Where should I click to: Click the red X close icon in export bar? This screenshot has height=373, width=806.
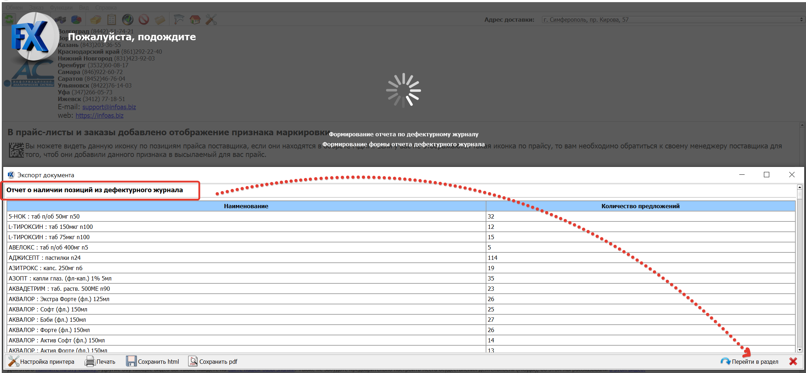(793, 362)
